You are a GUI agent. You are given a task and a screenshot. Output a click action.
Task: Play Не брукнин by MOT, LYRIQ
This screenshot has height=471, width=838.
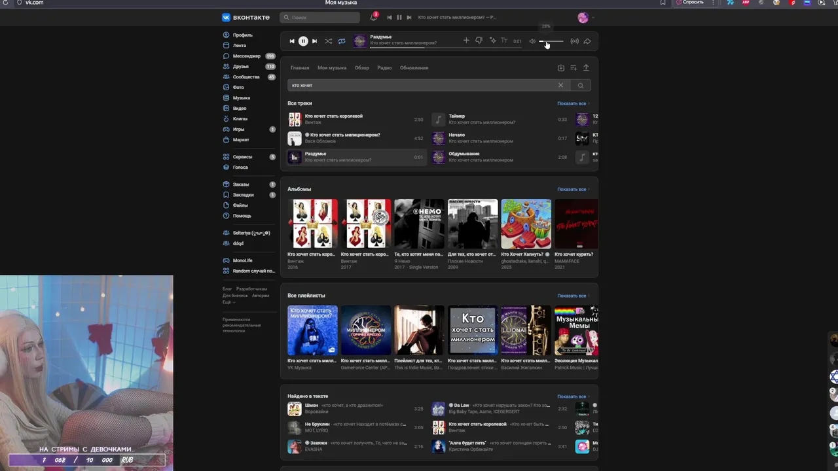pyautogui.click(x=355, y=427)
